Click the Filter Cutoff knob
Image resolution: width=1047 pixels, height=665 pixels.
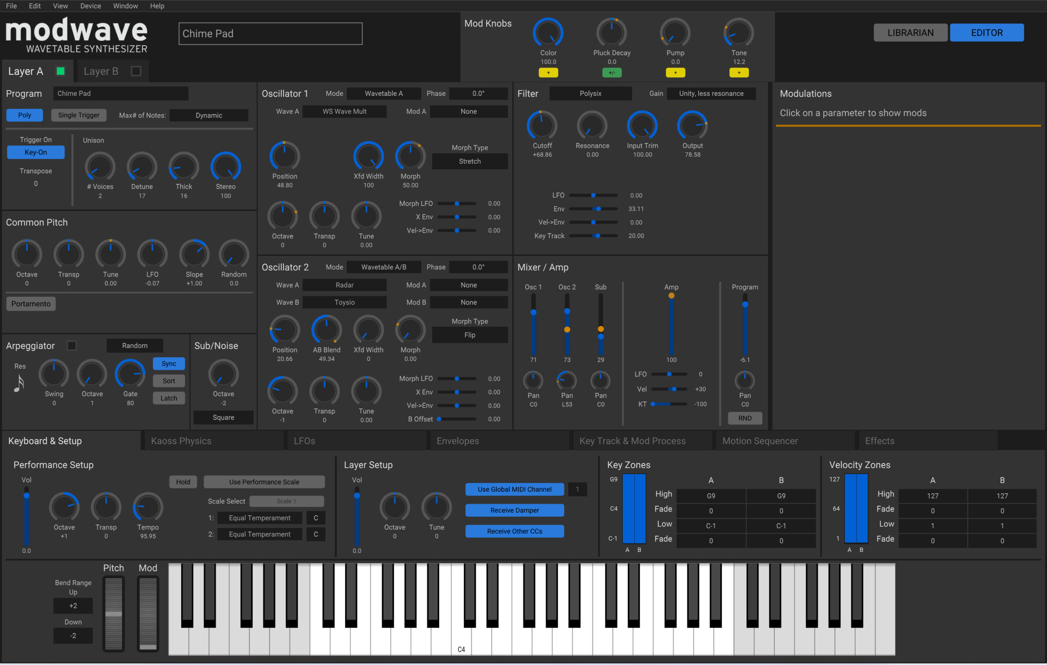[x=542, y=126]
